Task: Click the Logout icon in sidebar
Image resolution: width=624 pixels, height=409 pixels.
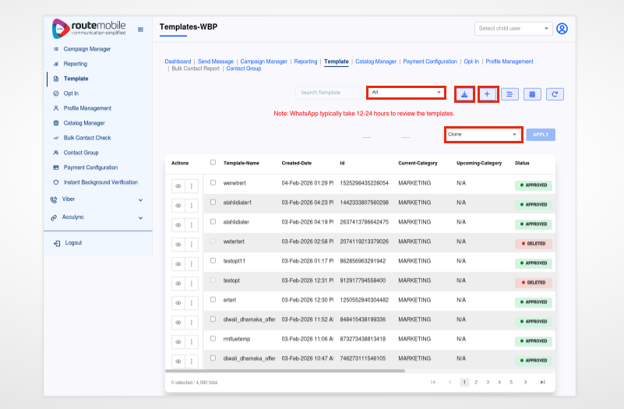Action: 57,243
